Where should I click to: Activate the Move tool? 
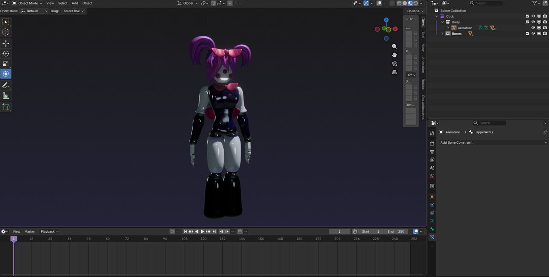click(x=5, y=43)
